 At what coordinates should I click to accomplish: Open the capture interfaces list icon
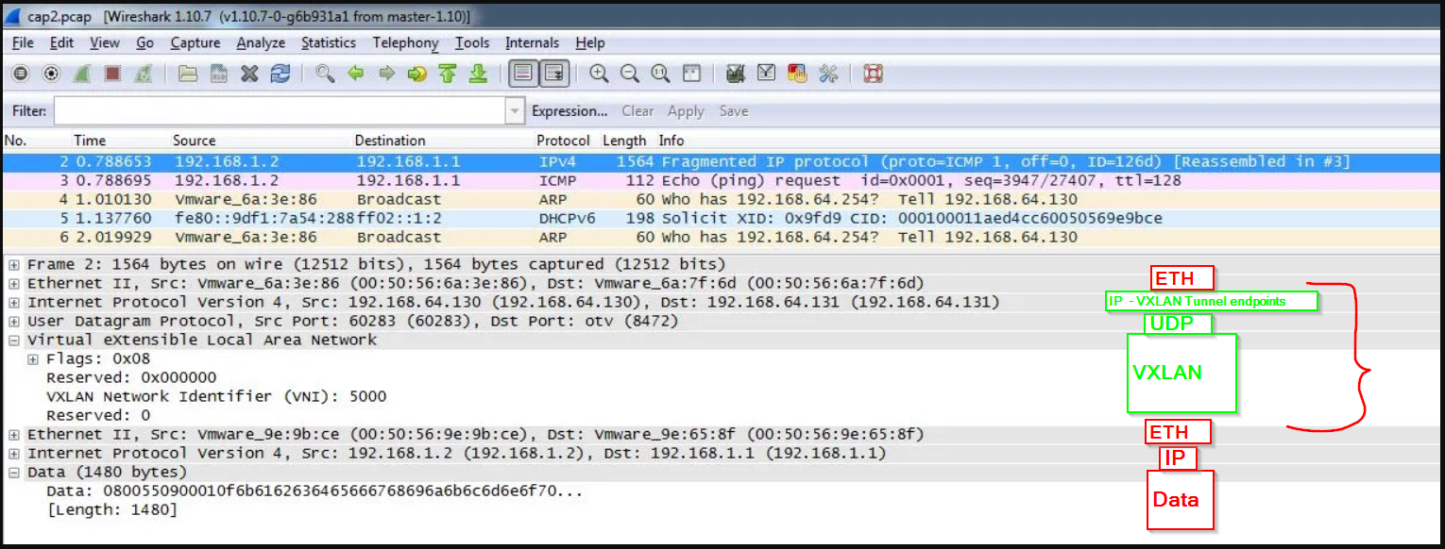20,74
